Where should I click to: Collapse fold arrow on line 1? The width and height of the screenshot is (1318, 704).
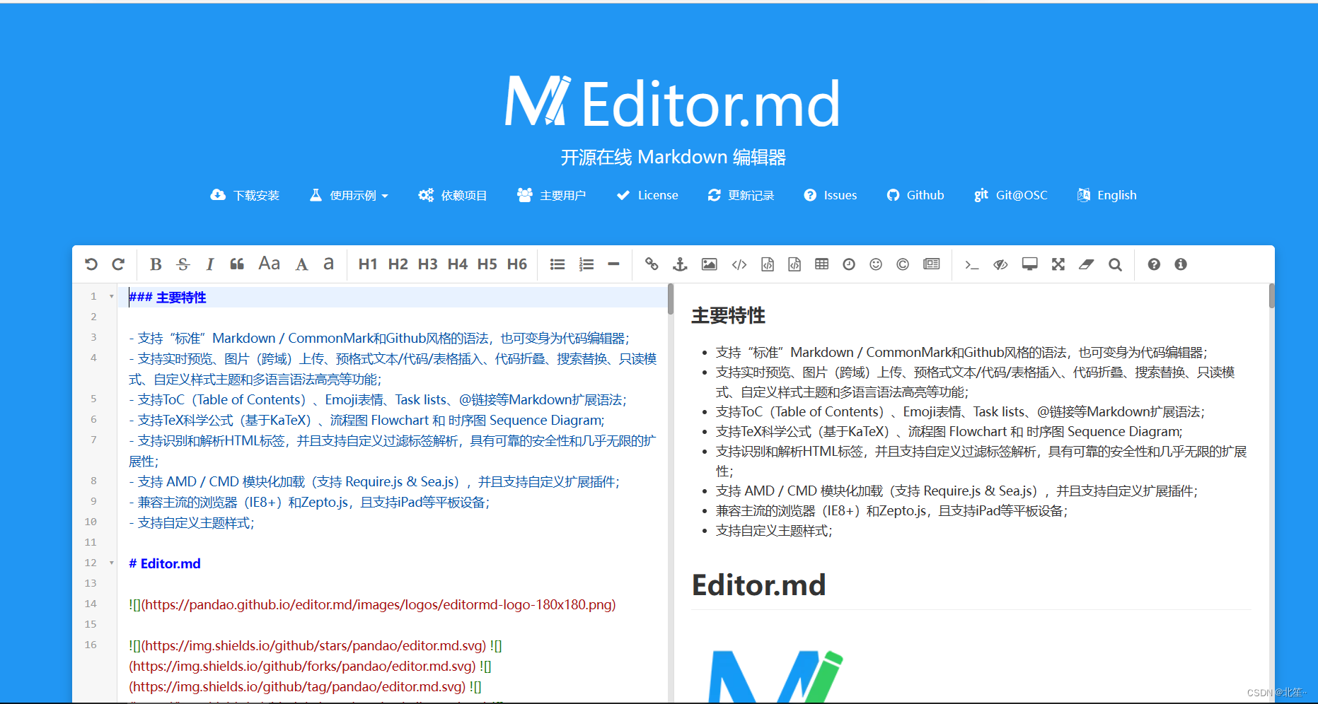(111, 297)
